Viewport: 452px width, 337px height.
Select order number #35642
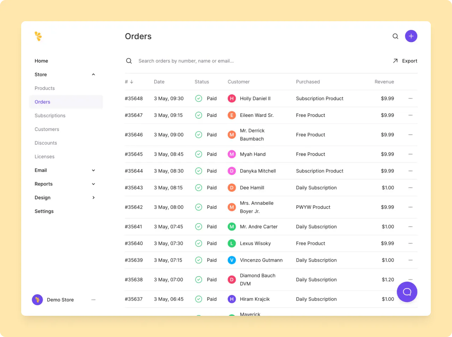pos(134,207)
